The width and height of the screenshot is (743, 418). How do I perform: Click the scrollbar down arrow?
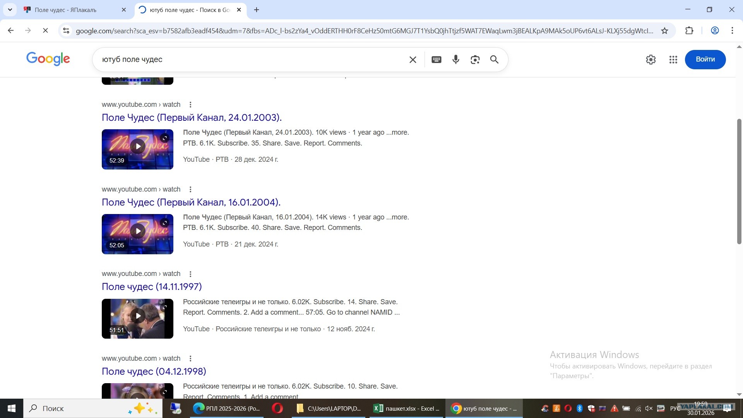pyautogui.click(x=739, y=394)
